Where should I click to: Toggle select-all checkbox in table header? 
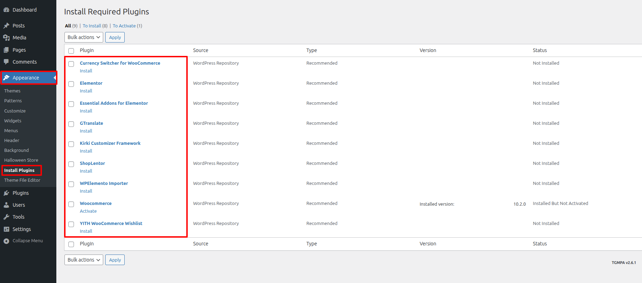(71, 51)
